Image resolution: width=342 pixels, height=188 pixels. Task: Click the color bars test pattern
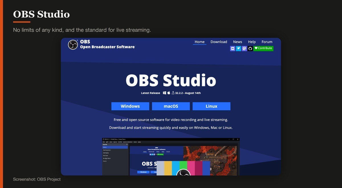(183, 168)
